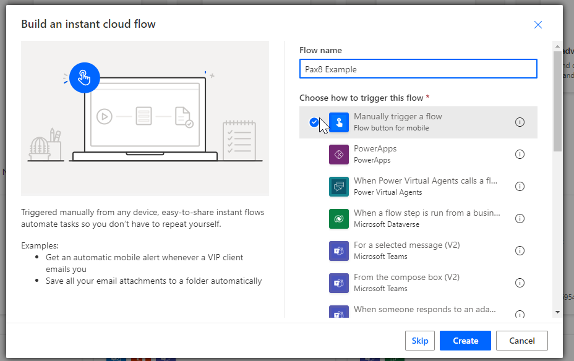This screenshot has height=361, width=574.
Task: Open info for Manually trigger a flow
Action: pos(520,122)
